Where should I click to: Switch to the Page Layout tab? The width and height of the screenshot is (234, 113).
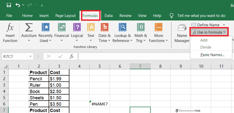66,16
